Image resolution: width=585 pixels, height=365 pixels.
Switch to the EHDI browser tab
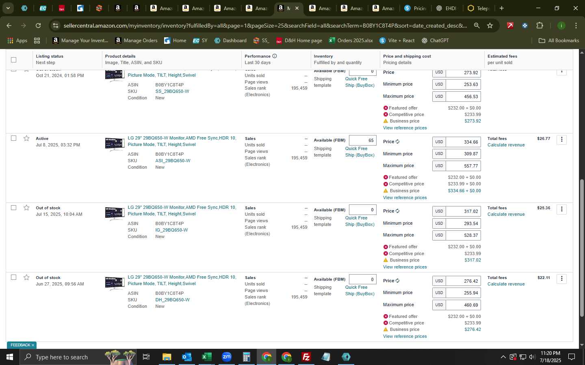[x=446, y=8]
